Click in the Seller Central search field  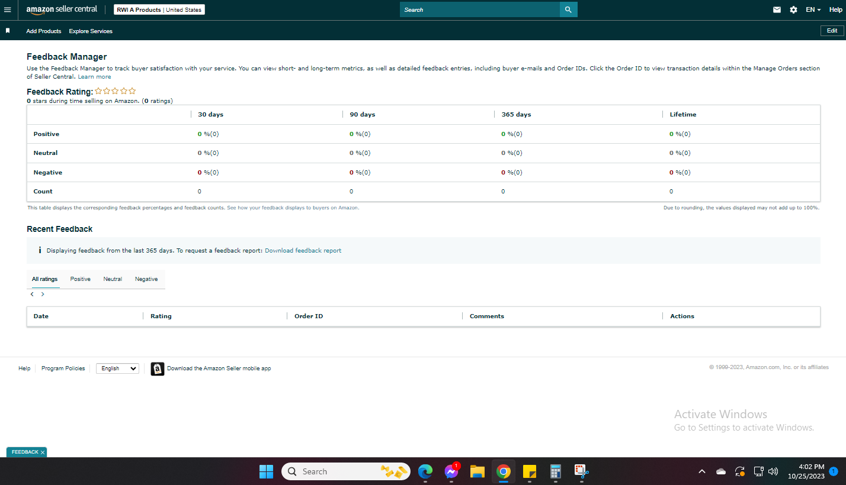pyautogui.click(x=480, y=9)
